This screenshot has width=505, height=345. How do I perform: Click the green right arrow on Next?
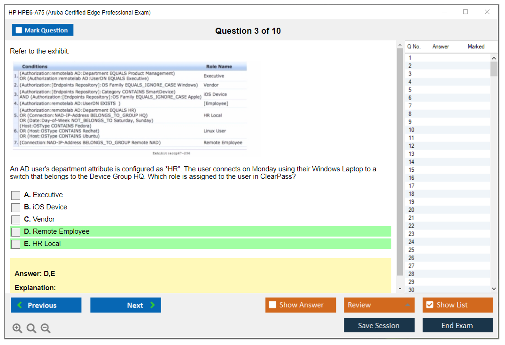pyautogui.click(x=153, y=305)
